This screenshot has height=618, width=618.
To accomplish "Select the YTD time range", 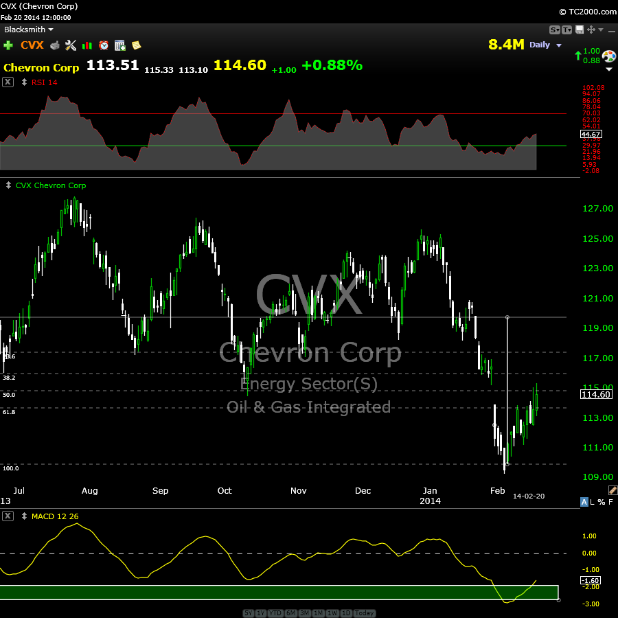I will 275,613.
